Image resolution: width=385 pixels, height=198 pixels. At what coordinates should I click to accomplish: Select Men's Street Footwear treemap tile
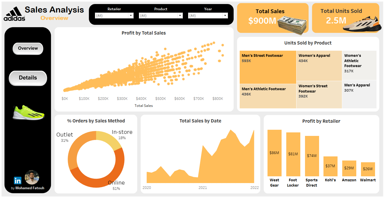tap(268, 67)
